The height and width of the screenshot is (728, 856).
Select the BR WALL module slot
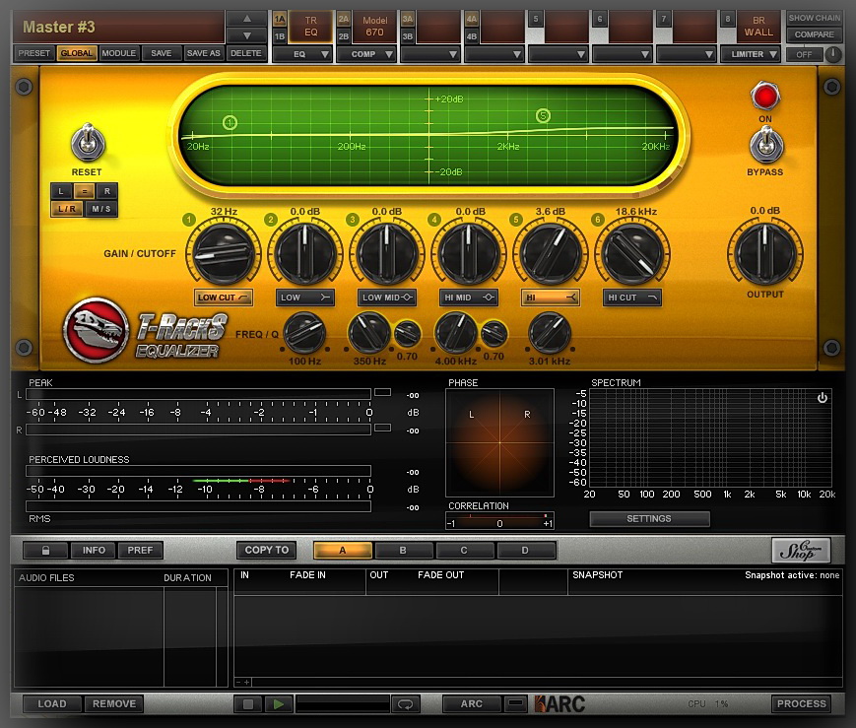click(x=758, y=27)
